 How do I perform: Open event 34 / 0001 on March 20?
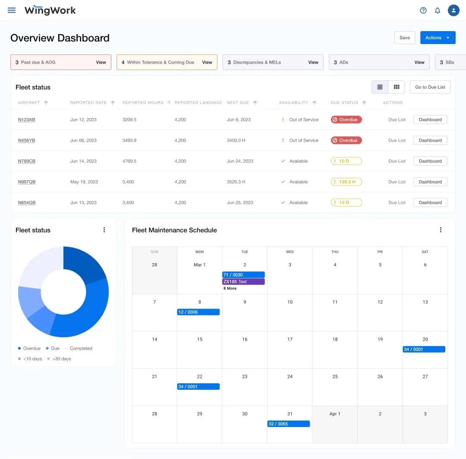click(424, 349)
